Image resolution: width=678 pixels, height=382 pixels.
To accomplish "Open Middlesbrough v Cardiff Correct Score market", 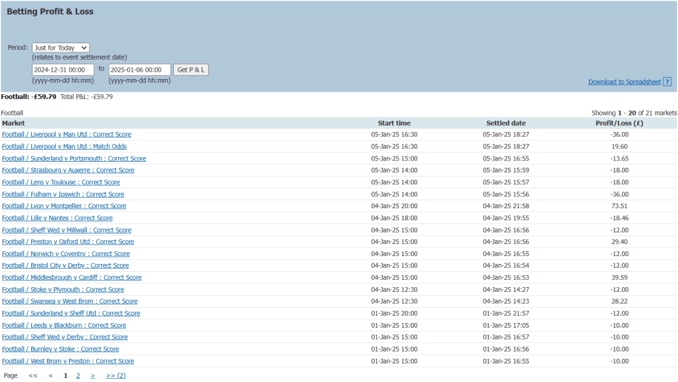I will (72, 278).
